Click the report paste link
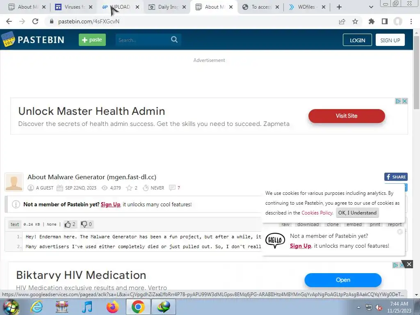The width and height of the screenshot is (420, 315). 395,224
